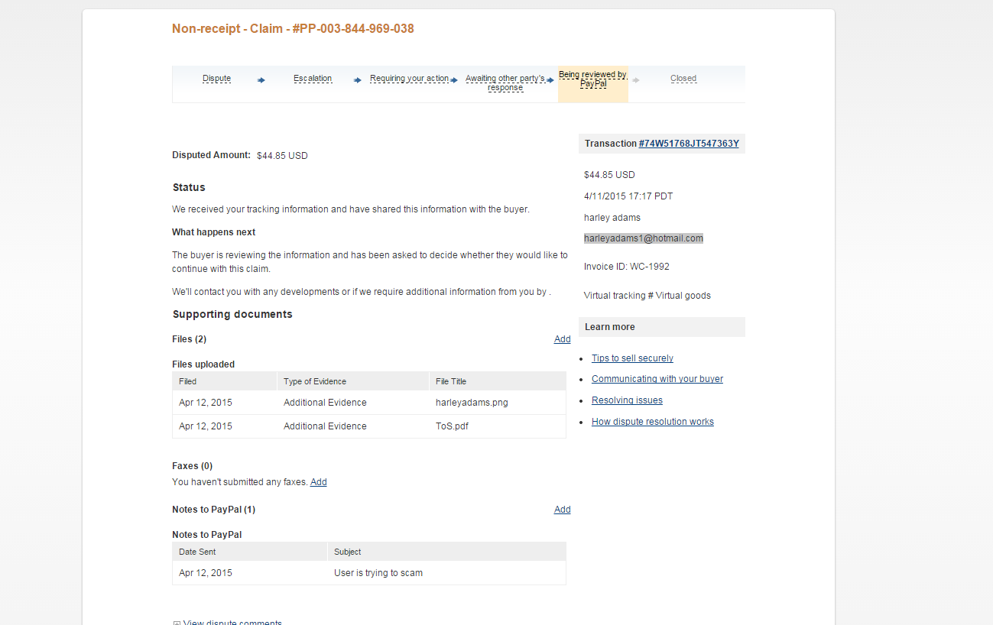The image size is (993, 625).
Task: Click the Date Sent column header
Action: [250, 552]
